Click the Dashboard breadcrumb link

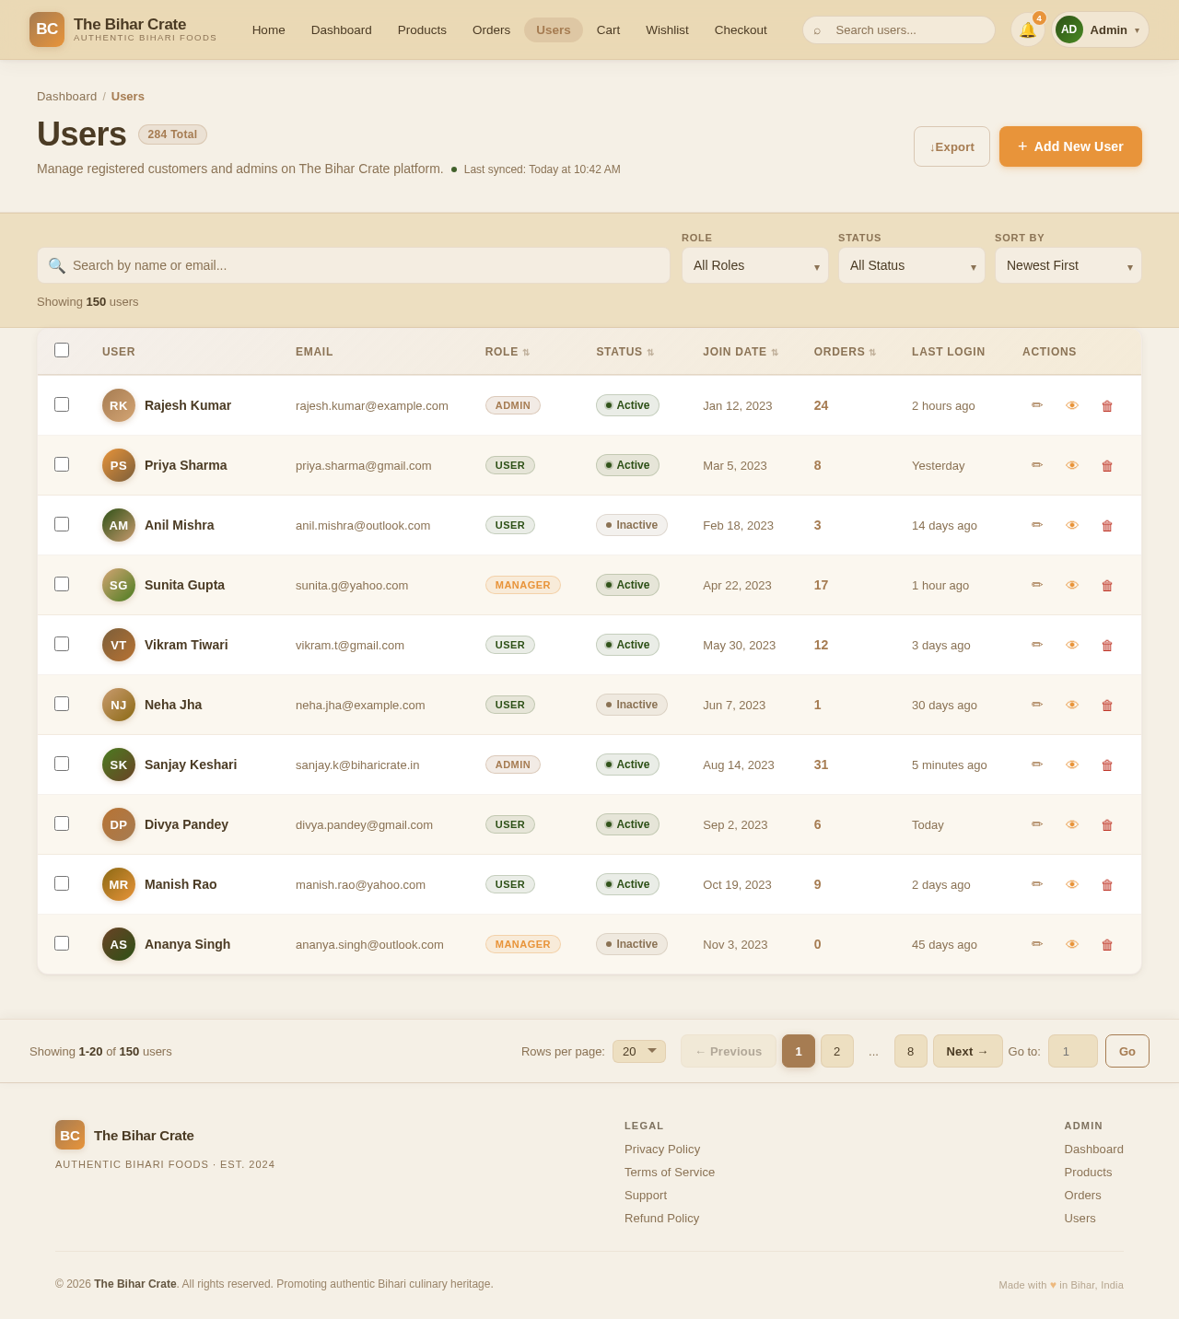66,96
